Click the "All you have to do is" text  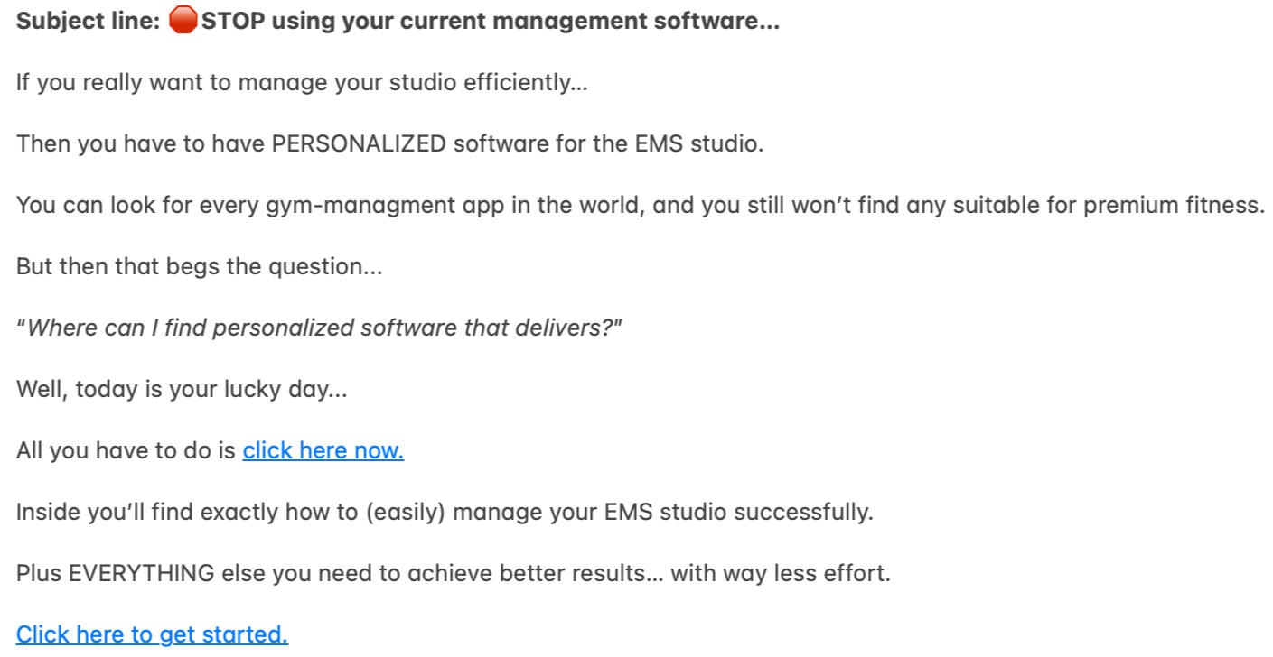point(126,450)
